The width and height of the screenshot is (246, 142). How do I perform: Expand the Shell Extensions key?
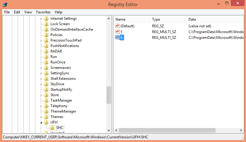pos(42,79)
